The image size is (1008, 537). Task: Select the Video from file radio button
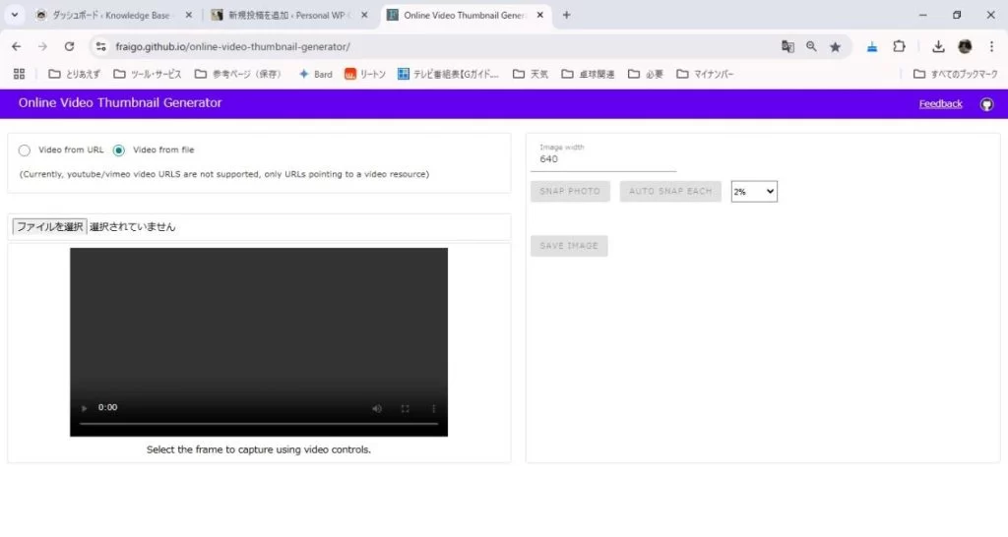pyautogui.click(x=118, y=150)
